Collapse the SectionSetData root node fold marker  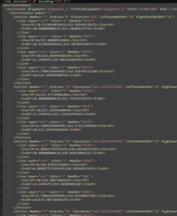click(1, 5)
